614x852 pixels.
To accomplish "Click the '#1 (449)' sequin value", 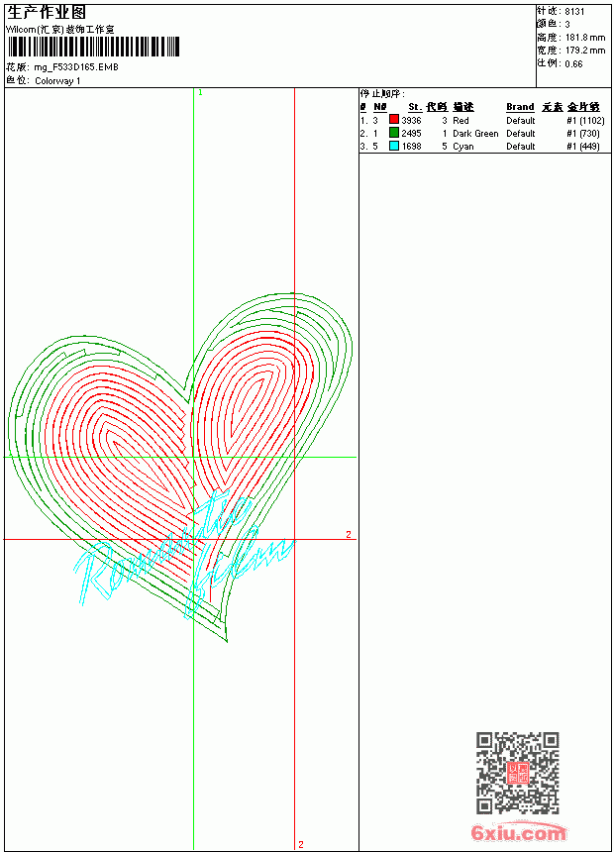I will point(583,147).
